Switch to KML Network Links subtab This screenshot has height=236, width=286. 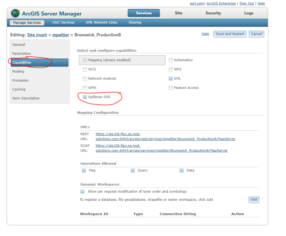[x=102, y=22]
